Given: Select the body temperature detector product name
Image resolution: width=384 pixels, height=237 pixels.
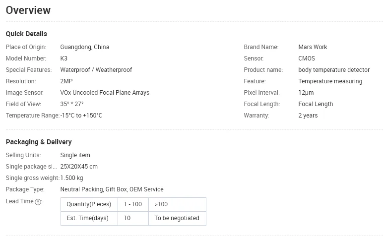Looking at the screenshot, I should [334, 70].
